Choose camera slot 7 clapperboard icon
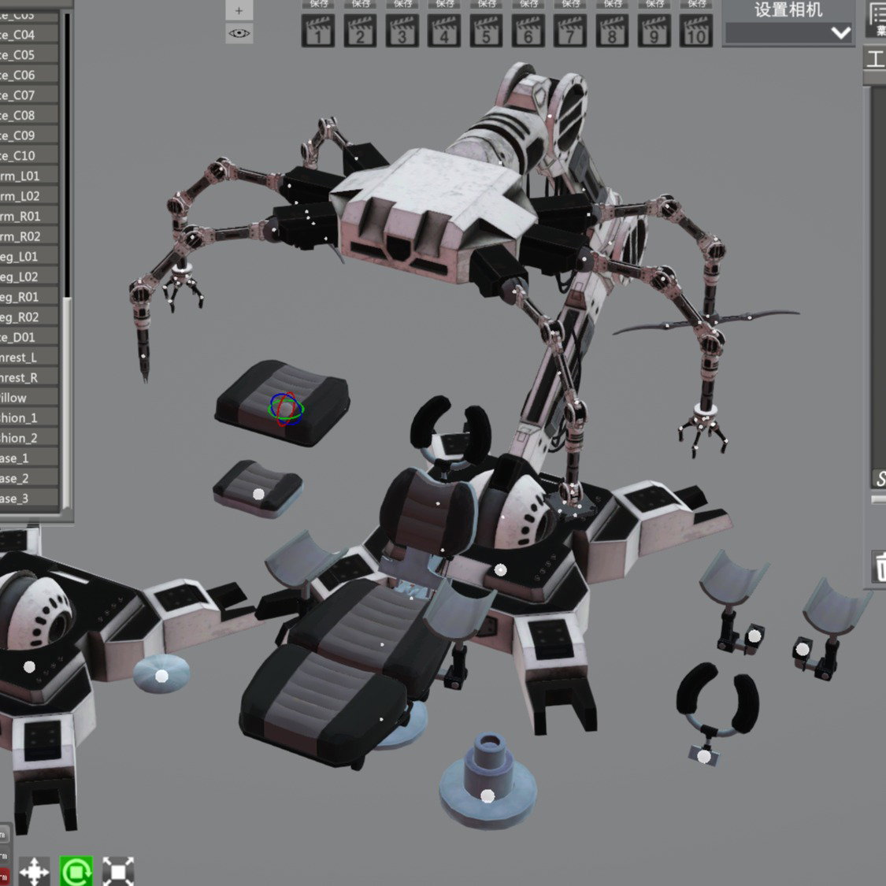 pyautogui.click(x=570, y=31)
